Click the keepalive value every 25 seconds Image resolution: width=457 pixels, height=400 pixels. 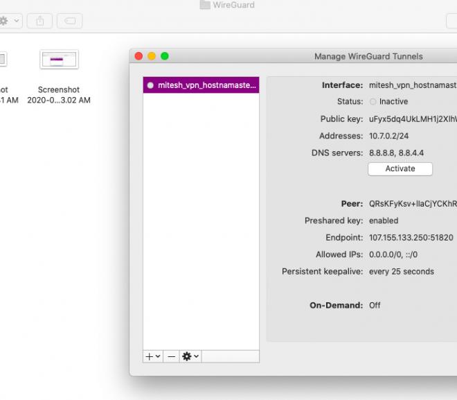[x=402, y=272]
